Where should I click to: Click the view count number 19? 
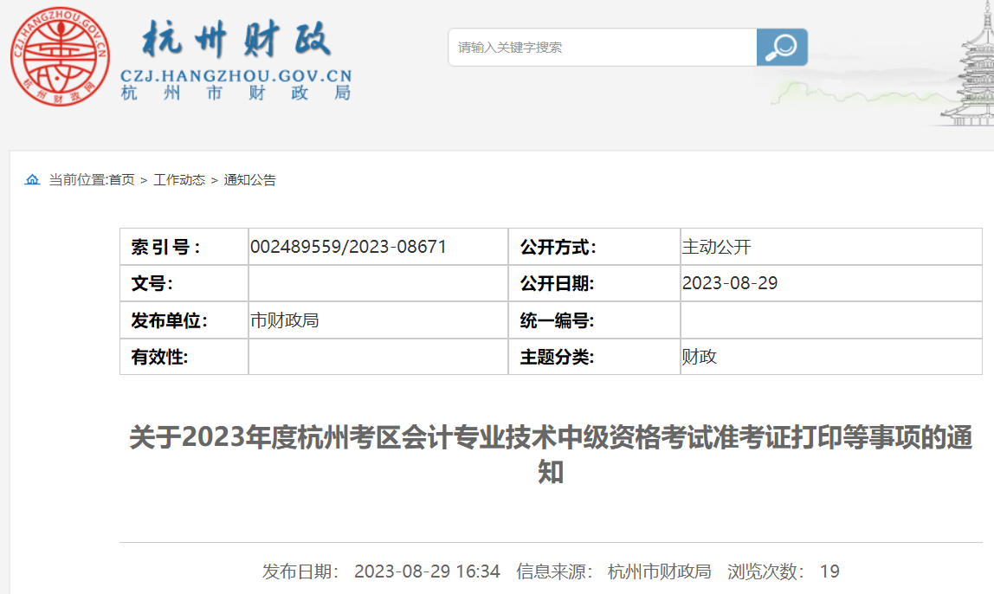click(829, 571)
